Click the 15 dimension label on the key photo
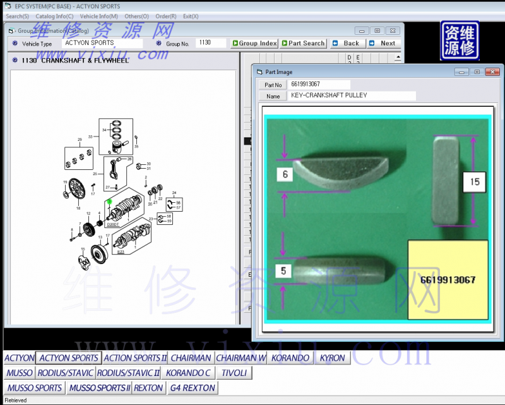The height and width of the screenshot is (405, 505). tap(475, 182)
